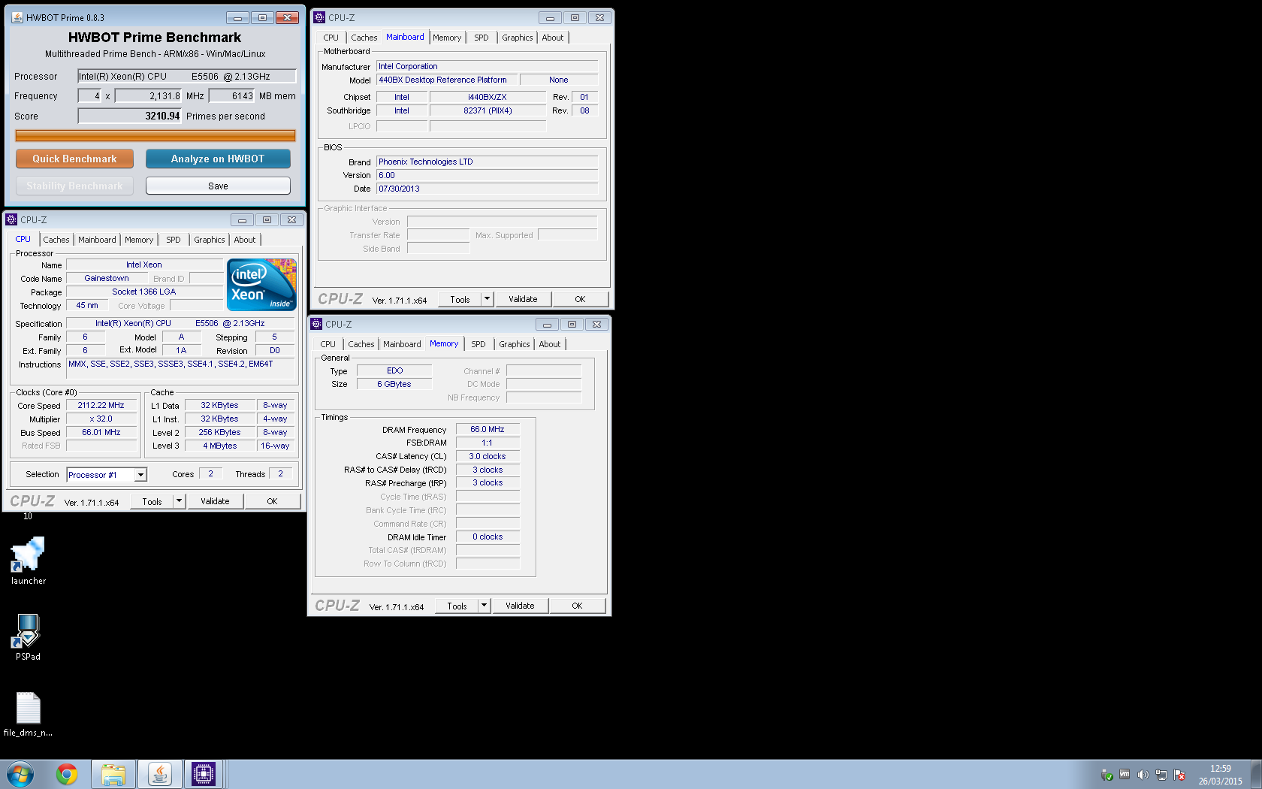
Task: Click the Action Center flag tray icon
Action: coord(1179,775)
